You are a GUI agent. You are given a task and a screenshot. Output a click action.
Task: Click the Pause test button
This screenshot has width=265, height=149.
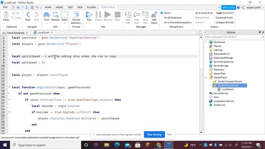(98, 16)
